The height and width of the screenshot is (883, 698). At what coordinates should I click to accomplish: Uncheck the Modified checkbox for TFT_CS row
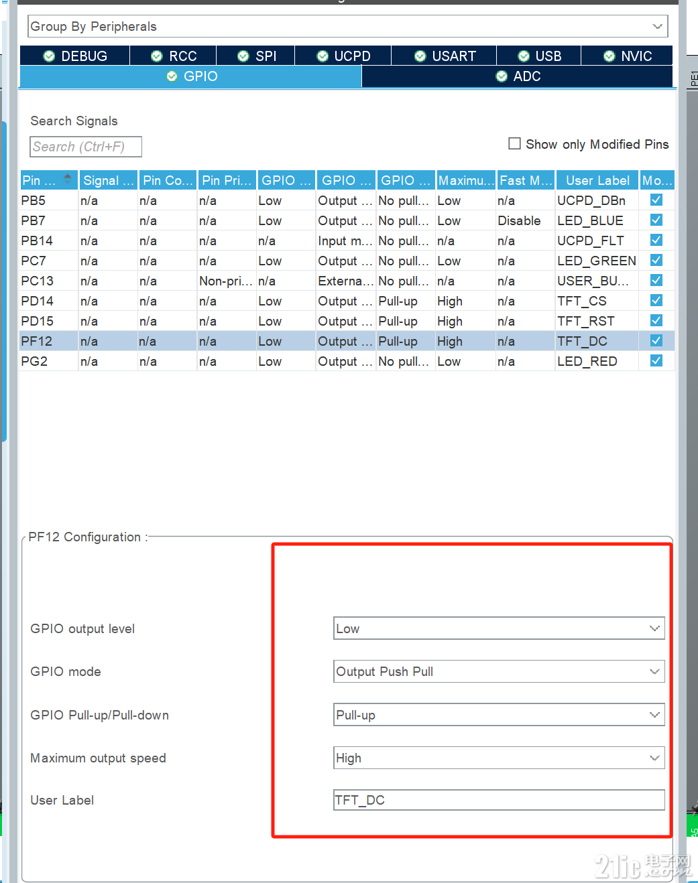pyautogui.click(x=655, y=300)
